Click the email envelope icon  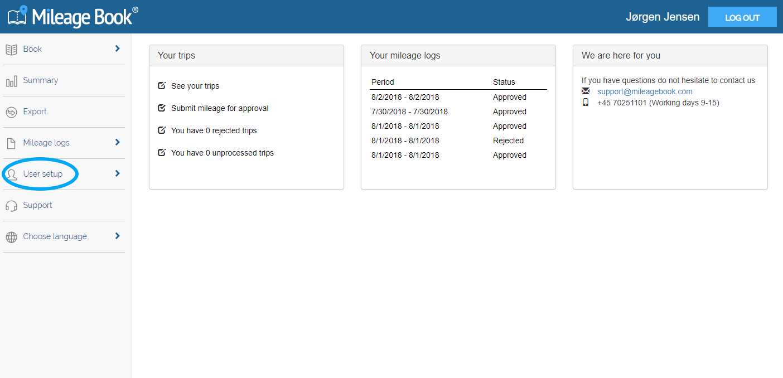tap(586, 91)
